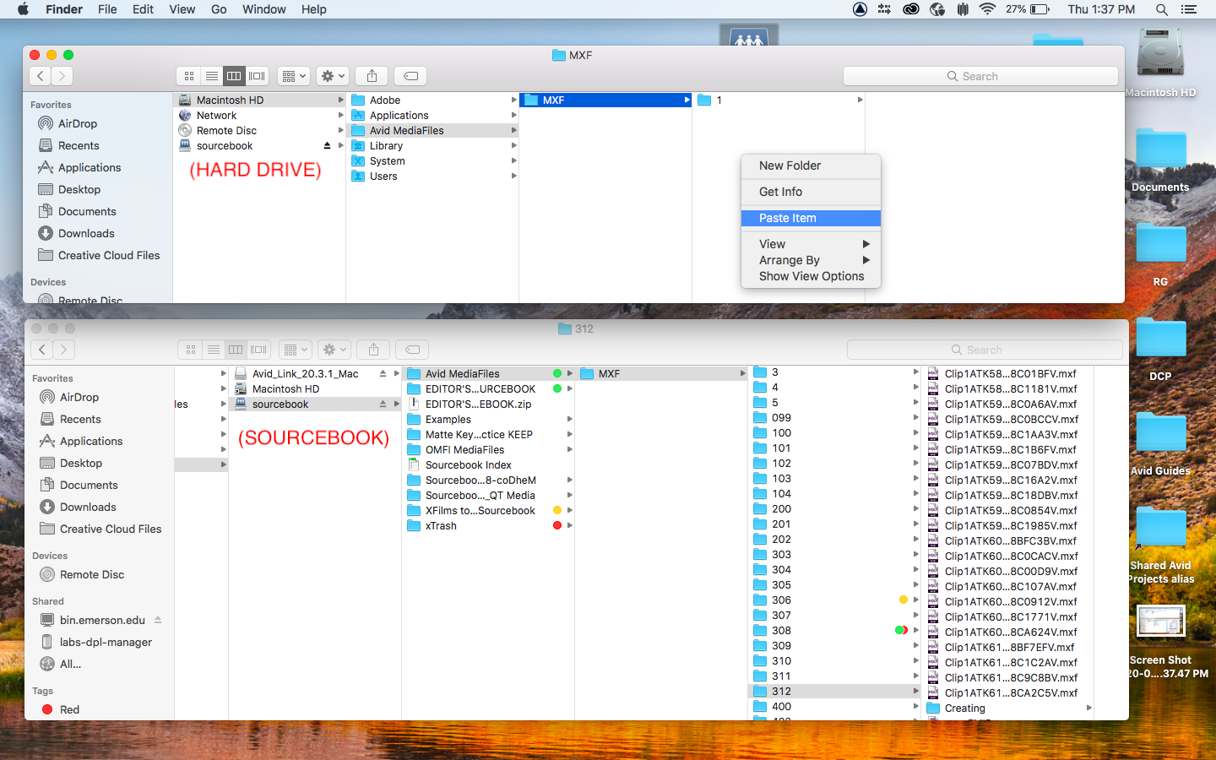Select MXF folder in top window
The width and height of the screenshot is (1216, 760).
[605, 100]
